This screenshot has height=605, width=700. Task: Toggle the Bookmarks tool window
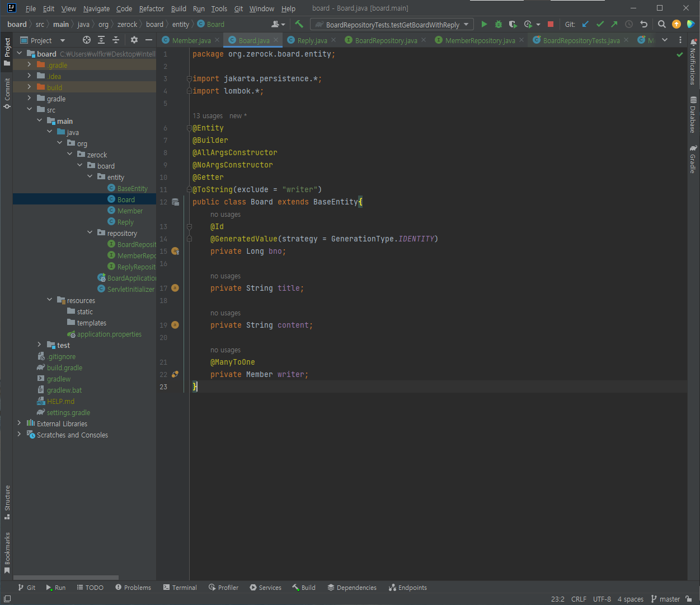[7, 553]
